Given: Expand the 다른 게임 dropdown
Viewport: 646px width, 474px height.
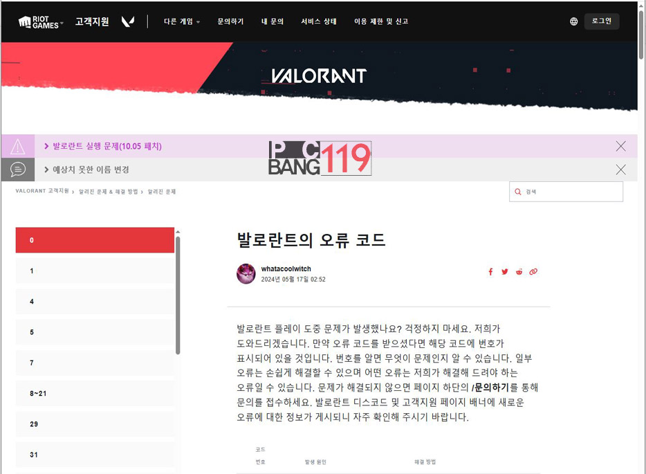Looking at the screenshot, I should [x=182, y=21].
